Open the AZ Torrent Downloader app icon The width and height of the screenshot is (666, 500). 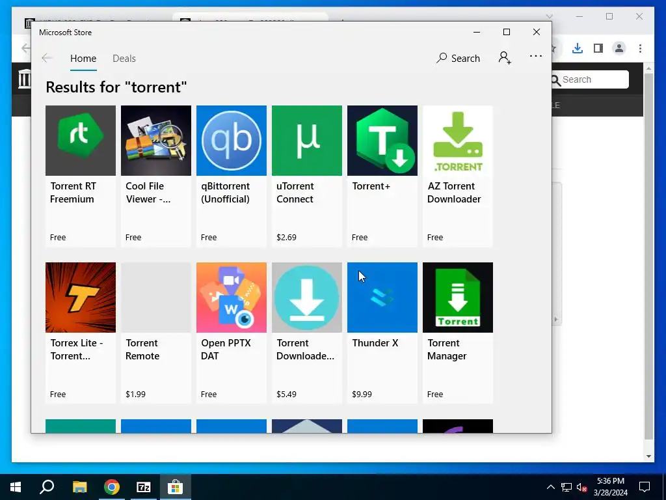click(x=458, y=141)
